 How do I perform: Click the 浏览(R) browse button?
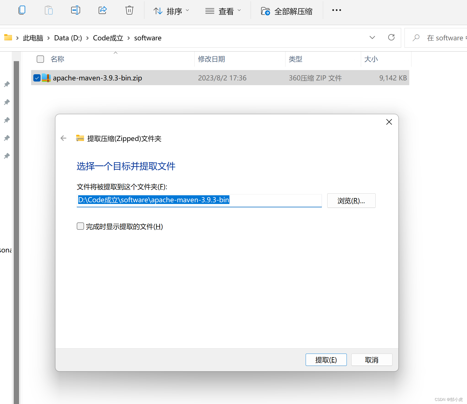pos(351,200)
